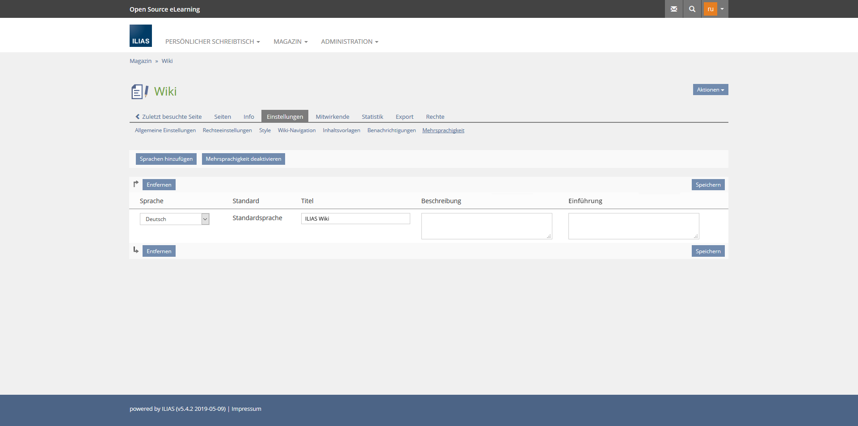858x426 pixels.
Task: Click the ILIAS logo
Action: point(141,36)
